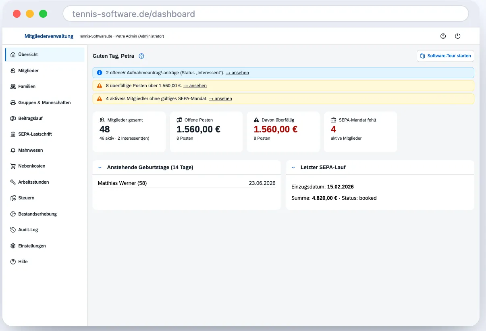Follow ansehen link for überfällige Posten
The width and height of the screenshot is (486, 331).
coord(195,86)
